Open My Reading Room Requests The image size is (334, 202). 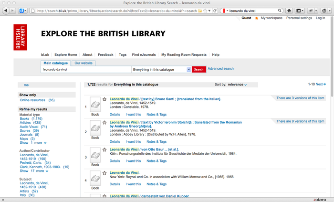point(184,55)
